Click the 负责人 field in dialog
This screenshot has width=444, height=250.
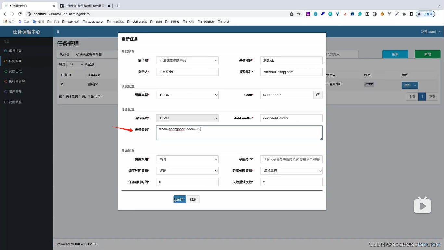pos(187,72)
